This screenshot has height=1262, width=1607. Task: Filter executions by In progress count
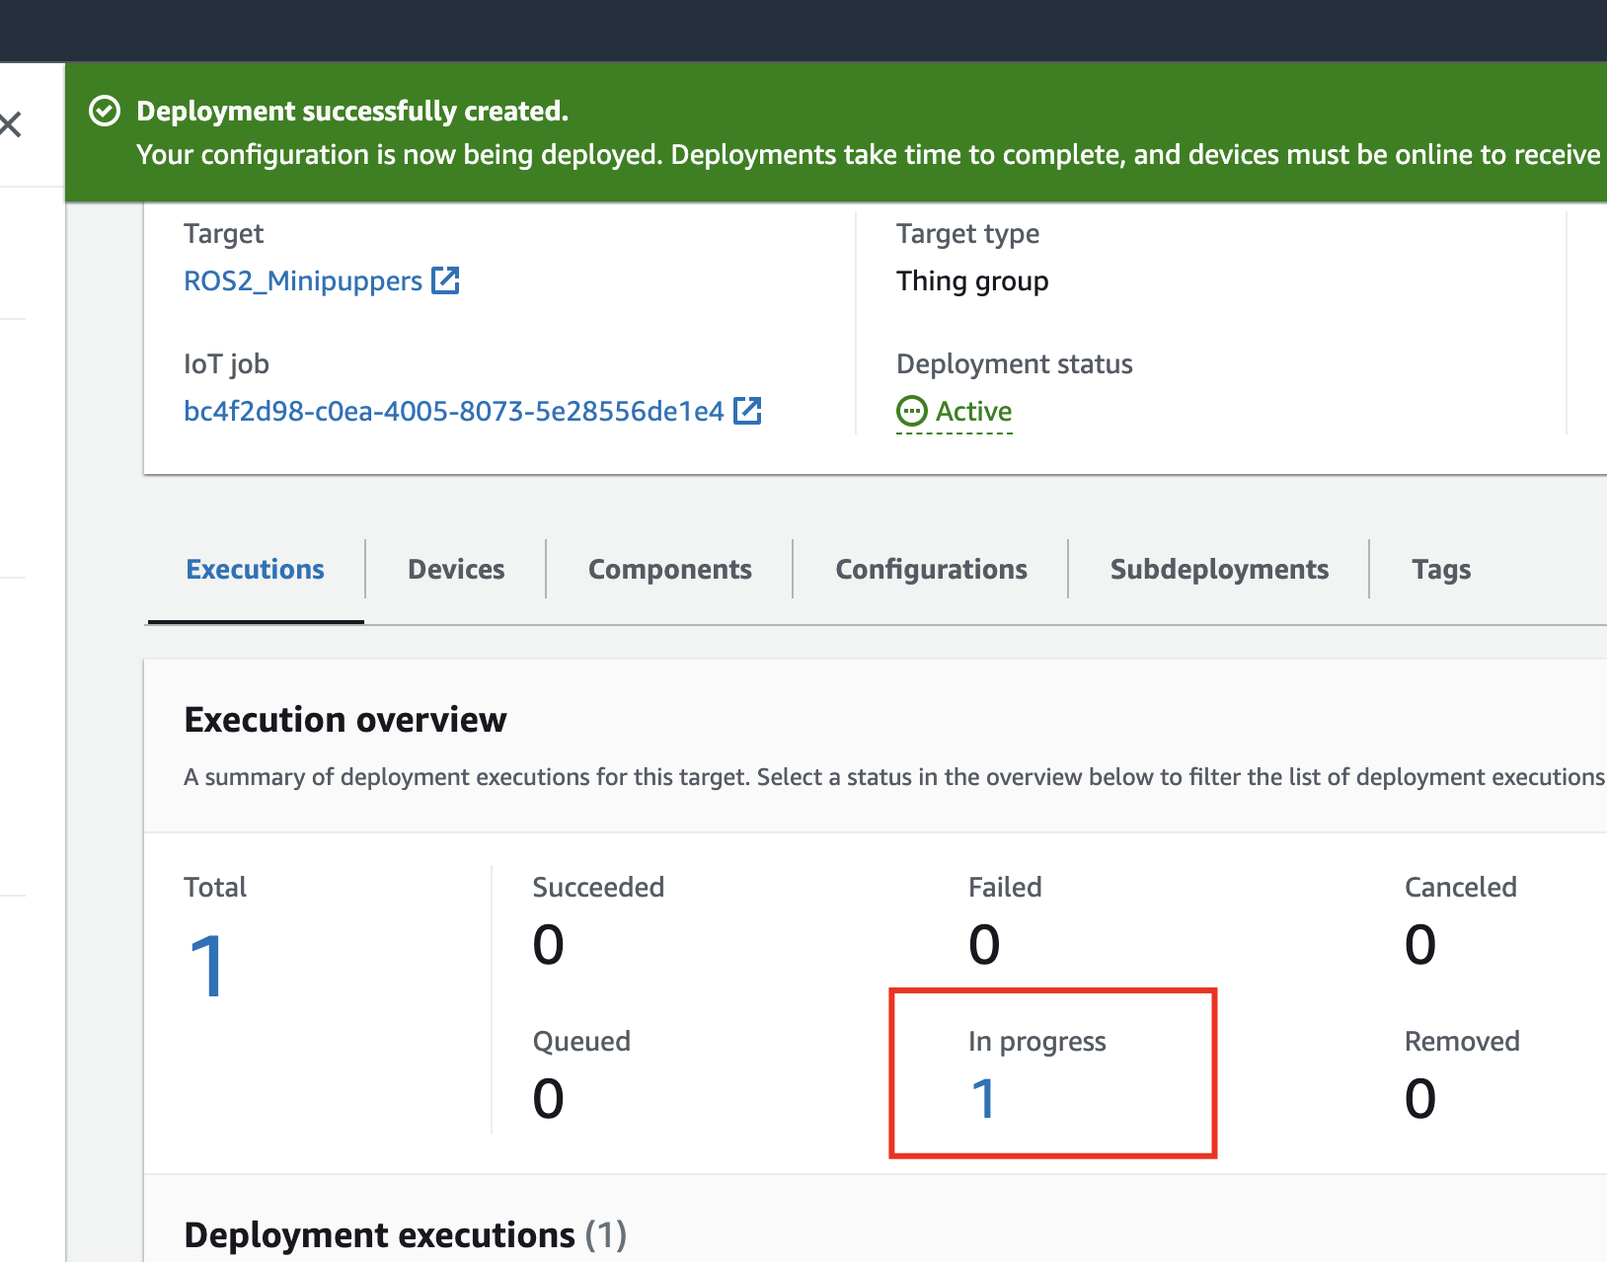pos(983,1099)
